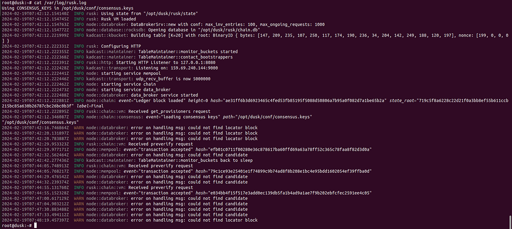Click the "udp_recv_buffer is now 5000000" line
The image size is (512, 229).
[174, 79]
